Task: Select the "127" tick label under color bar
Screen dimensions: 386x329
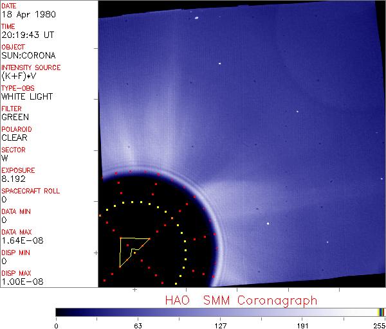Action: click(x=220, y=325)
